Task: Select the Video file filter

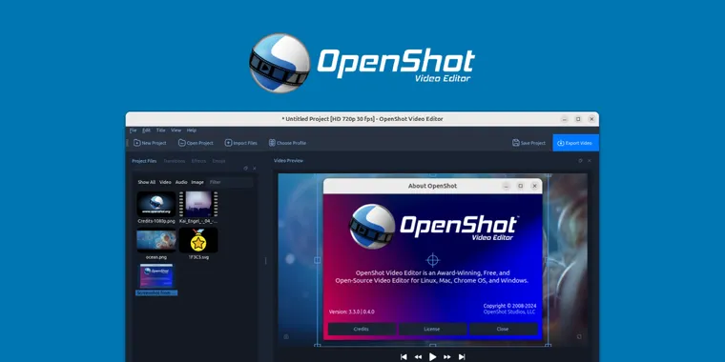Action: (166, 182)
